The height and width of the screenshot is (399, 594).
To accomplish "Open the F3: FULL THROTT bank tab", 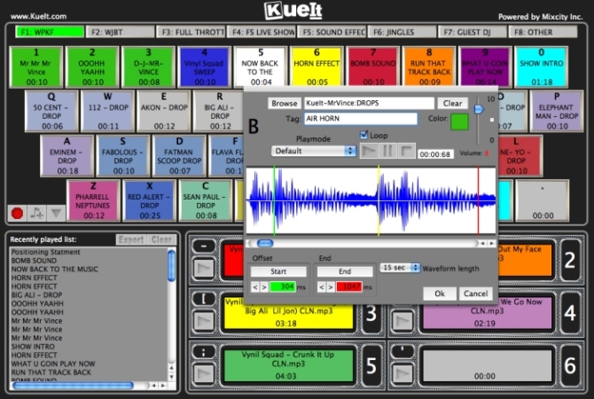I will point(191,32).
